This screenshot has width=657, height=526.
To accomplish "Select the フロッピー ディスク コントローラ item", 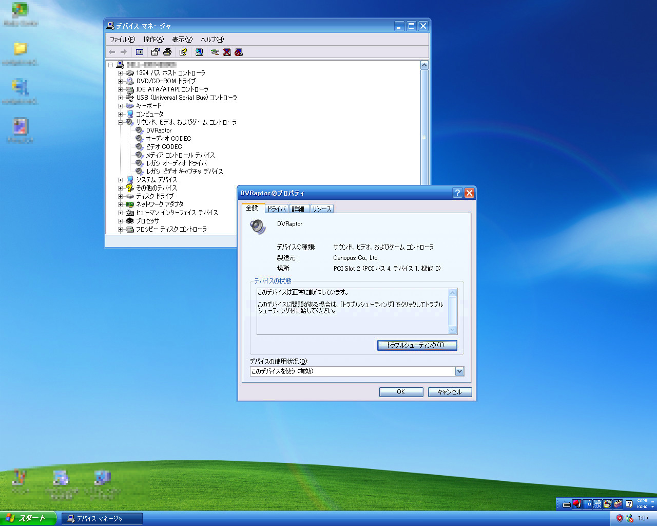I will coord(171,229).
